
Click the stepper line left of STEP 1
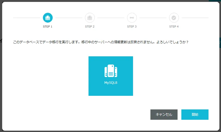click(x=27, y=18)
